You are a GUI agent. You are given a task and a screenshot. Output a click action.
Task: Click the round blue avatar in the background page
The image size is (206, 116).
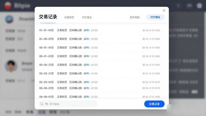click(x=9, y=19)
